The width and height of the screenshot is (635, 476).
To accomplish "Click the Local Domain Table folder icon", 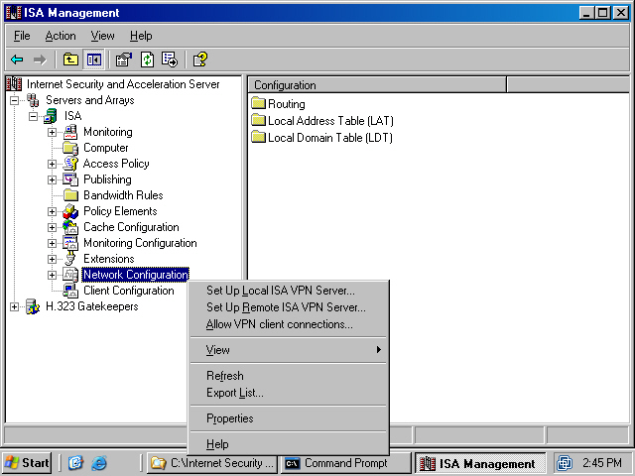I will tap(258, 137).
